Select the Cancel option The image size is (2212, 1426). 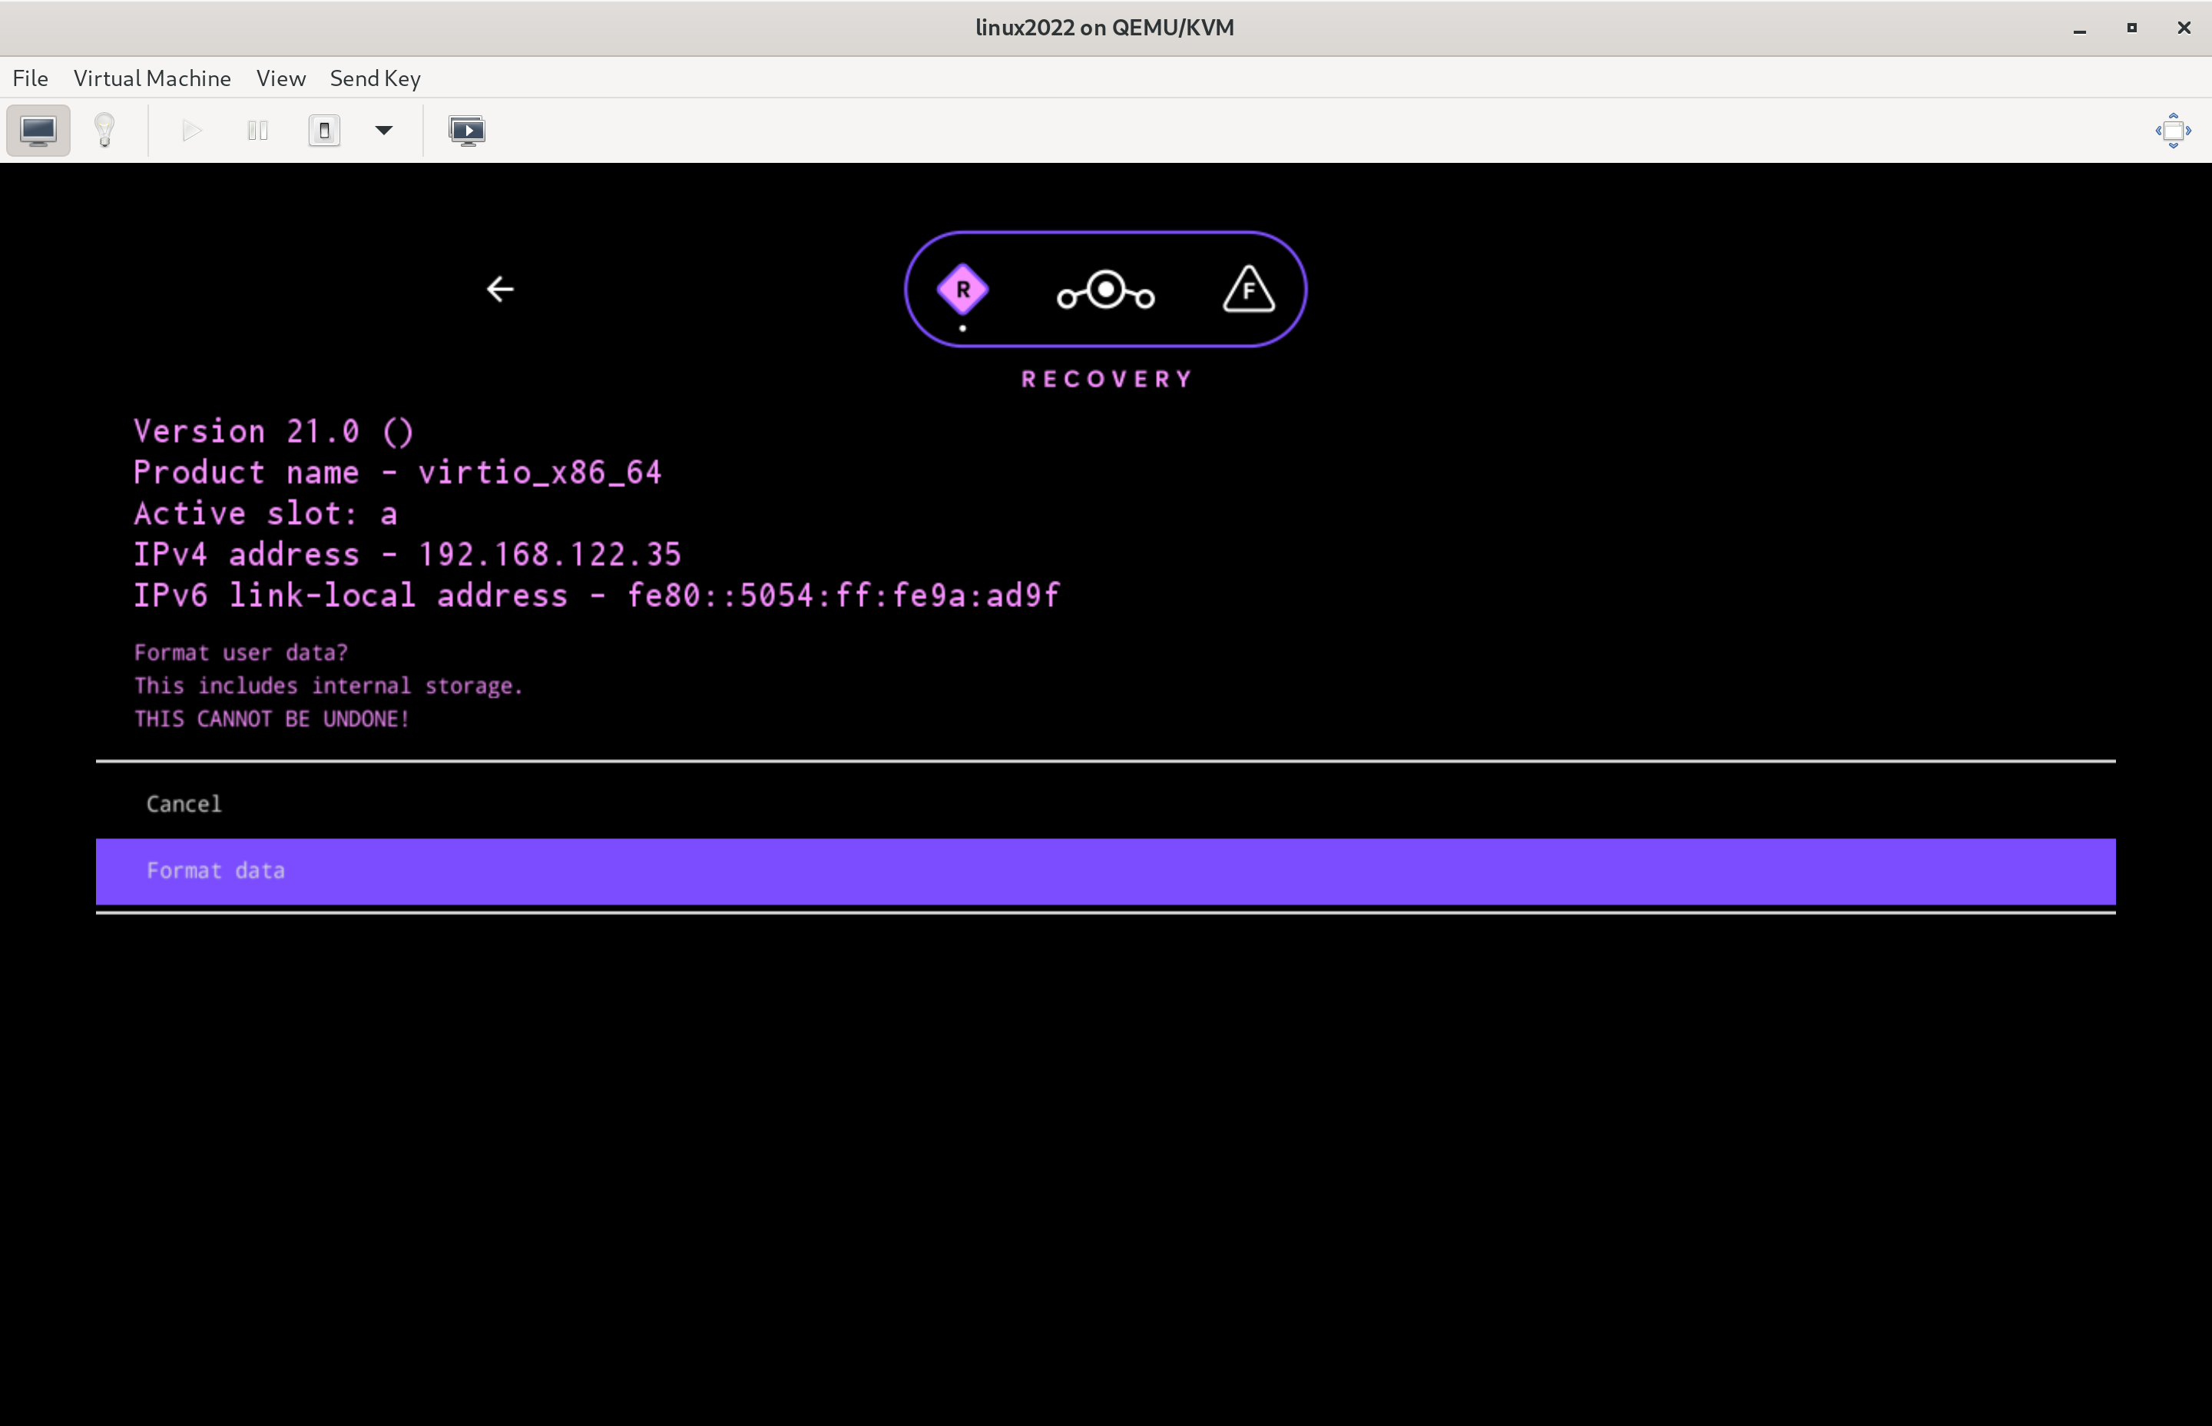(1105, 804)
